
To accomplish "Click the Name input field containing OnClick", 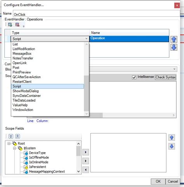I will coord(96,14).
